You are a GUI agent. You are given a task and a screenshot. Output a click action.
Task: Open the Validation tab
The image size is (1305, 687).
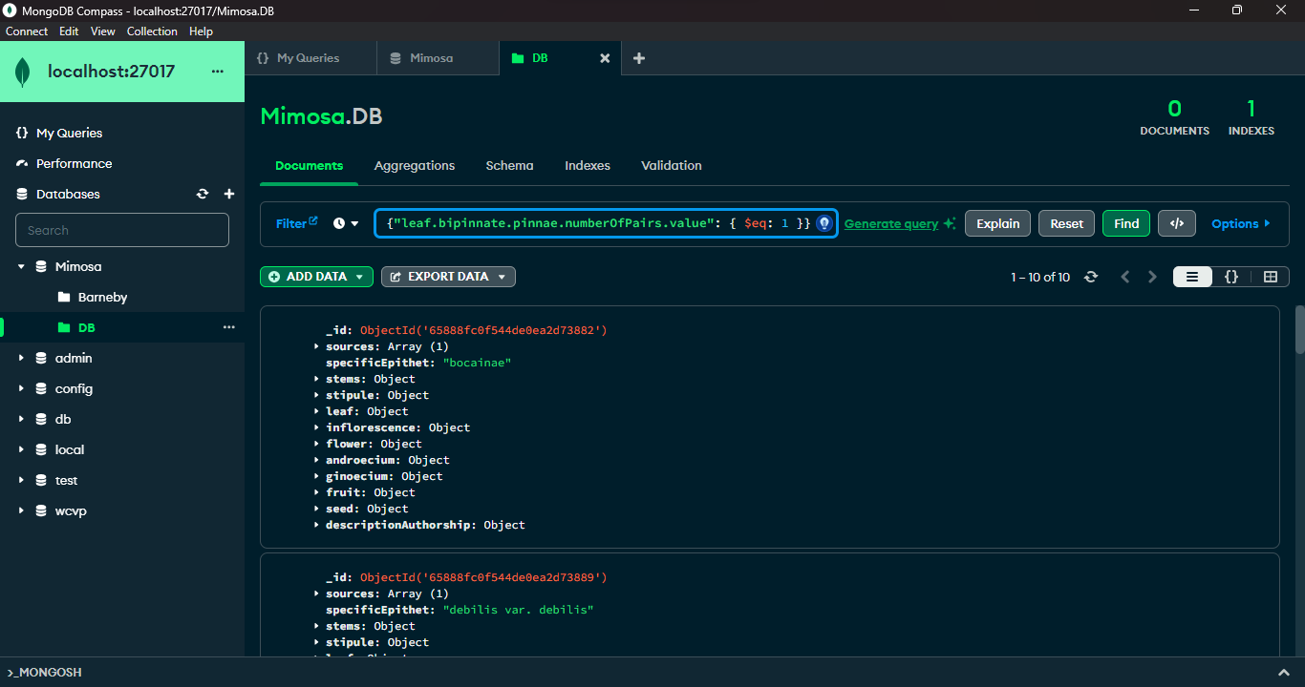(672, 165)
